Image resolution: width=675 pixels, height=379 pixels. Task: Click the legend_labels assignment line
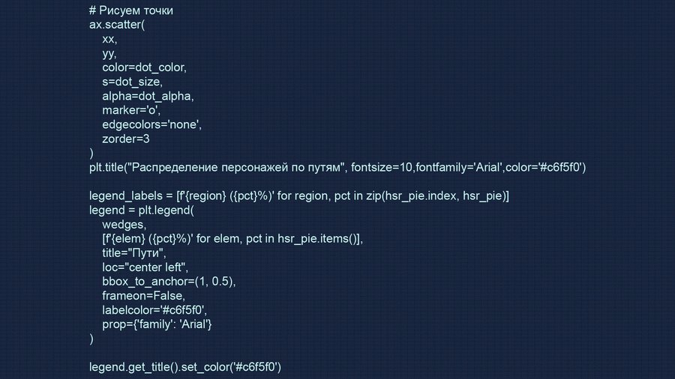coord(299,195)
